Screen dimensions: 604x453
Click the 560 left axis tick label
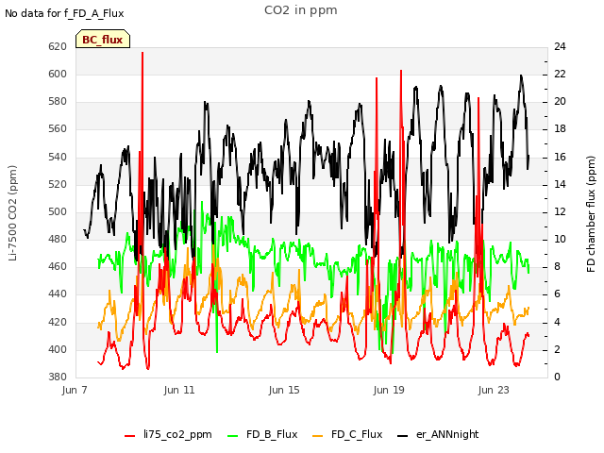coord(58,128)
